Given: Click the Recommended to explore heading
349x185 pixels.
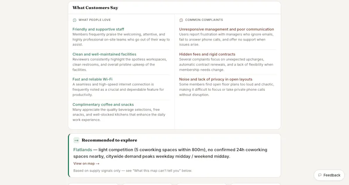Looking at the screenshot, I should 109,140.
